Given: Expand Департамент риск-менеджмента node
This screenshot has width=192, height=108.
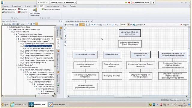Looking at the screenshot, I should pyautogui.click(x=21, y=55).
